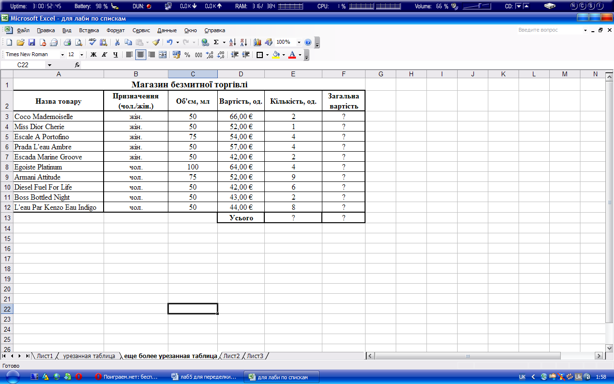Screen dimensions: 614x384
Task: Click the Print icon in the toolbar
Action: (x=68, y=42)
